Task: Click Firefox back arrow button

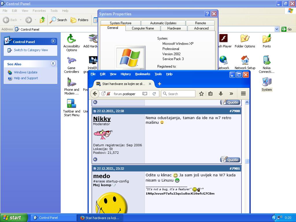Action: (95, 94)
